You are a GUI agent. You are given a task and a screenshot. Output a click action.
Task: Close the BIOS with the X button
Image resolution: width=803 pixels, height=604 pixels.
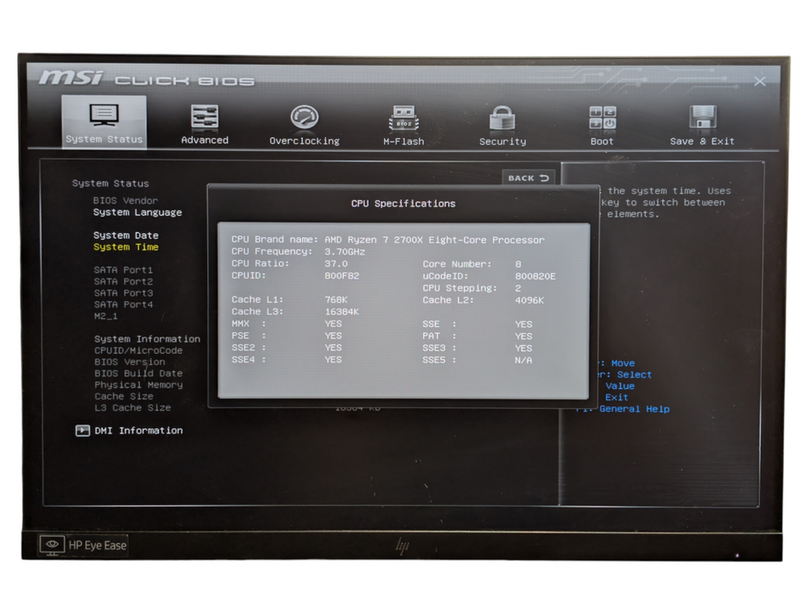click(760, 81)
